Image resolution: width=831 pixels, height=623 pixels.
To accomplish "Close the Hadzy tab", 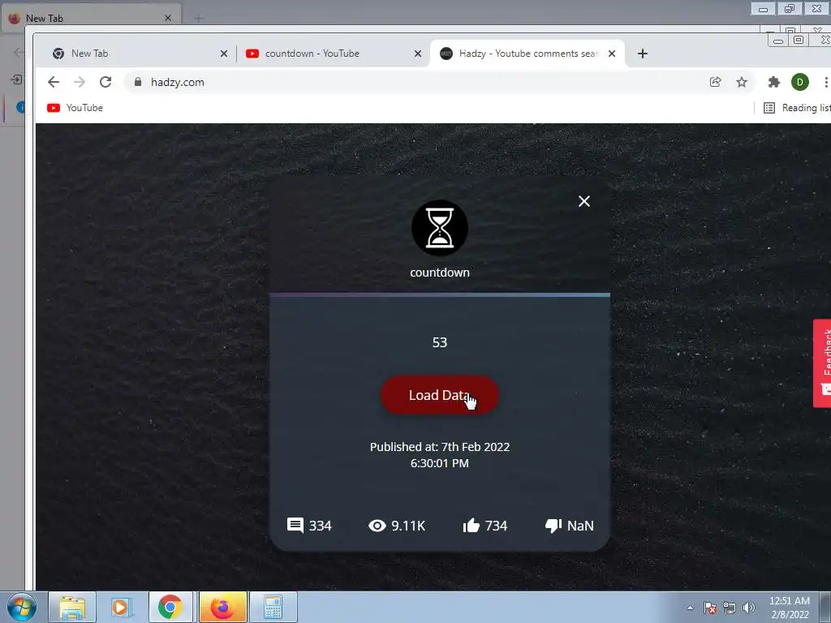I will pos(612,54).
